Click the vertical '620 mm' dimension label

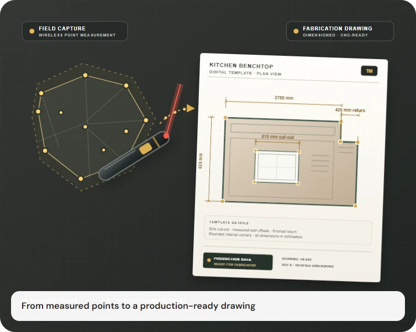[201, 161]
